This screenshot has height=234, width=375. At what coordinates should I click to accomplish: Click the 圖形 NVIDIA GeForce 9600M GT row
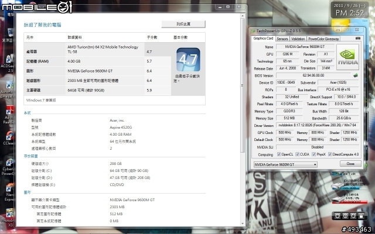click(97, 71)
